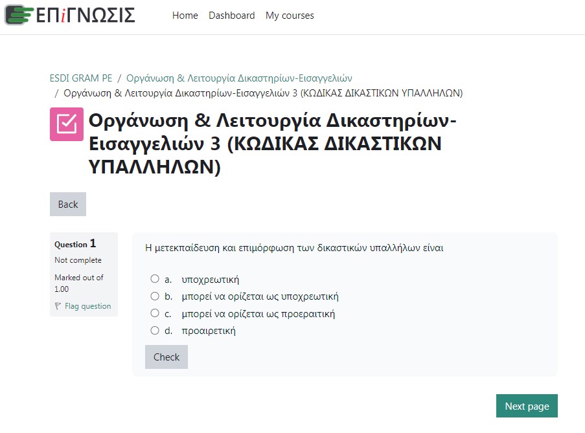
Task: Click the Check button
Action: pyautogui.click(x=166, y=357)
